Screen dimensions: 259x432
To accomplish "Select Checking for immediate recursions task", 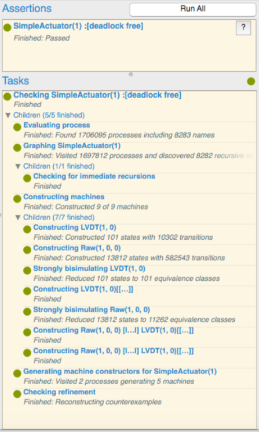I will click(x=94, y=176).
